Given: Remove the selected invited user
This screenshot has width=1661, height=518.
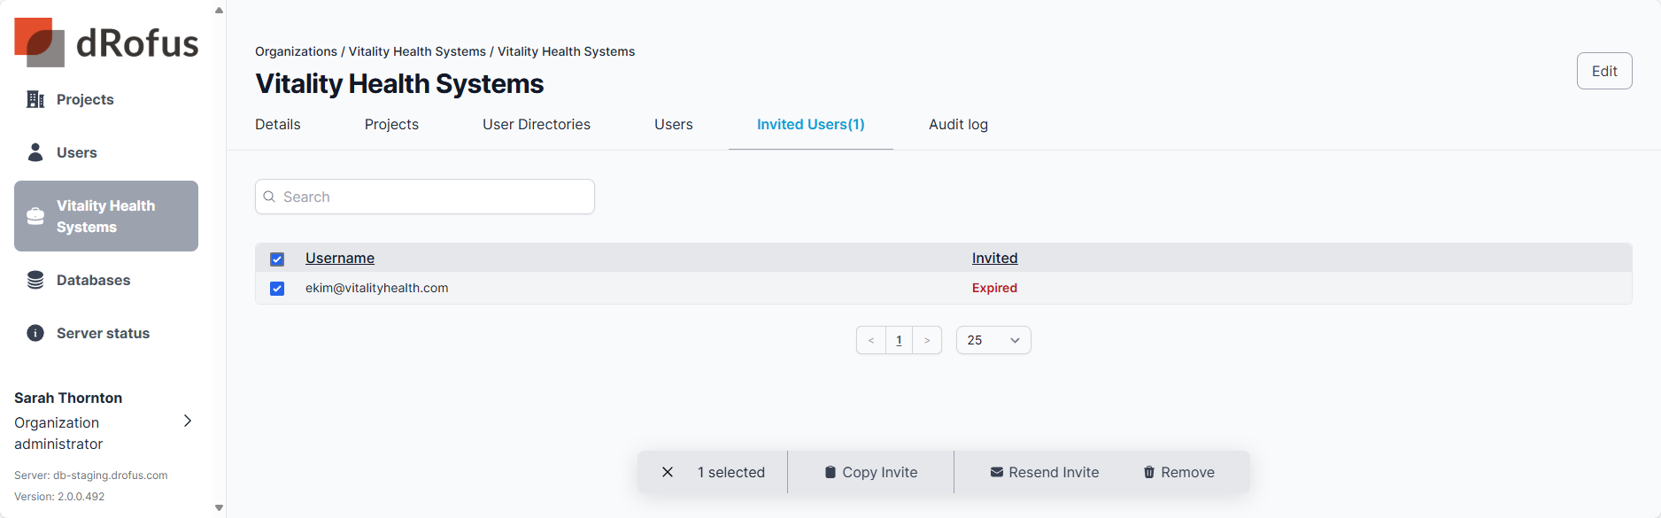Looking at the screenshot, I should [x=1178, y=472].
